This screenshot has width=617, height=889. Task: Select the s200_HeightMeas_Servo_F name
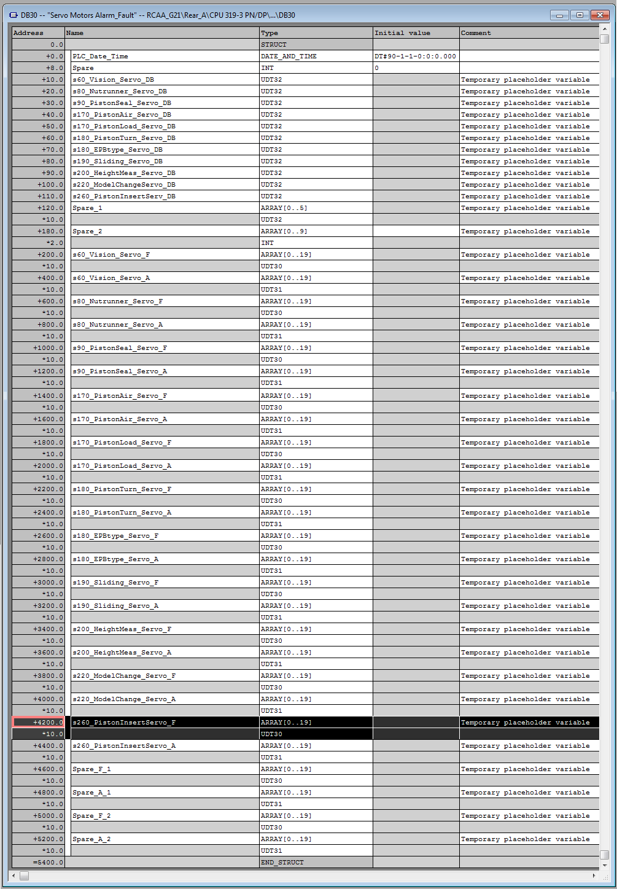(x=165, y=629)
